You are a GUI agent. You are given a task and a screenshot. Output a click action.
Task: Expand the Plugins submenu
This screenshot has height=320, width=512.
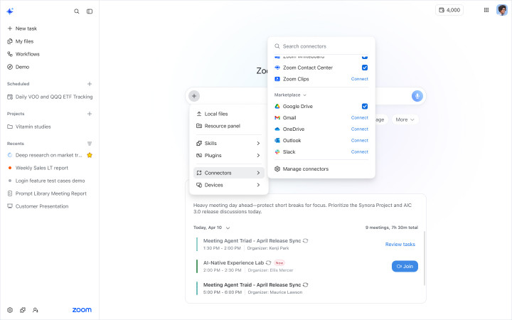228,155
